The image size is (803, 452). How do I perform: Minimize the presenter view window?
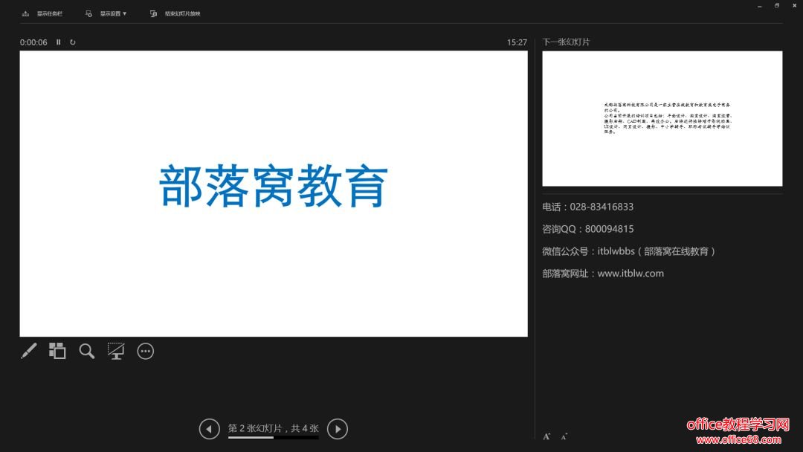759,6
